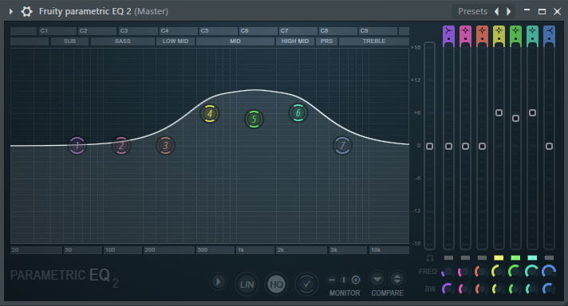Click the green band 5 level slider handle
Viewport: 568px width, 306px height.
click(515, 118)
